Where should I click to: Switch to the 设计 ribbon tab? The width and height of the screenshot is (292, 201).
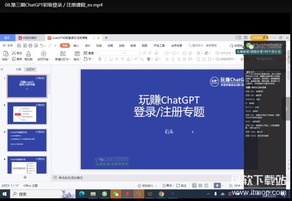87,46
